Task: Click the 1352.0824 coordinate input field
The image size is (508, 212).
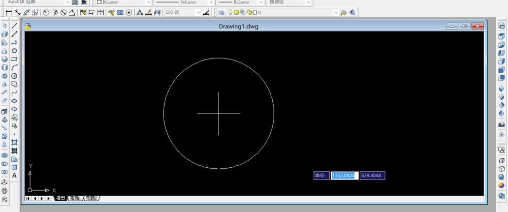Action: click(344, 176)
